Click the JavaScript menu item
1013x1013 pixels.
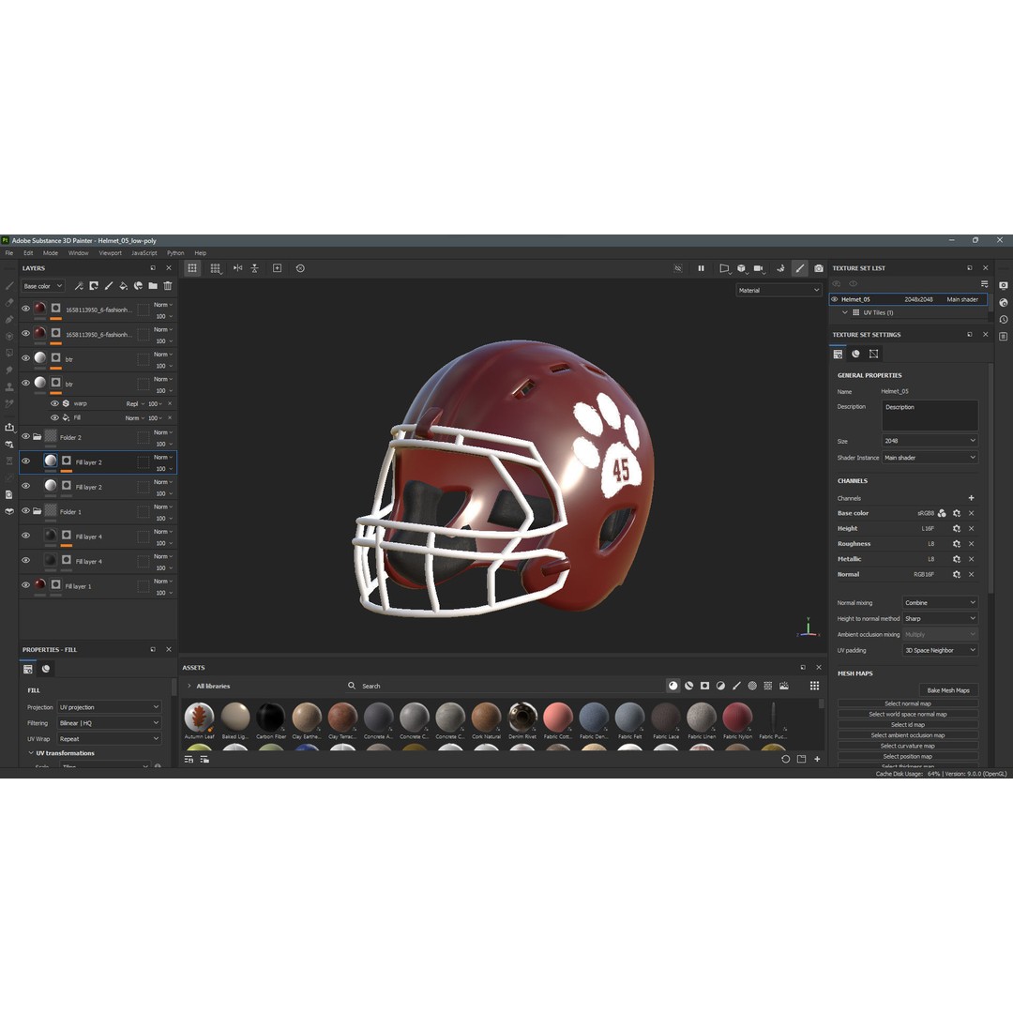[x=144, y=252]
